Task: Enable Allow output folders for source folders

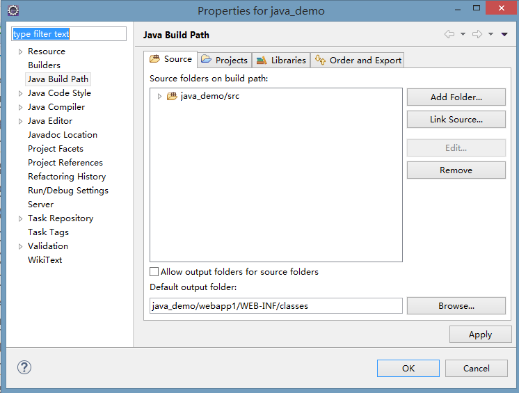Action: click(154, 272)
